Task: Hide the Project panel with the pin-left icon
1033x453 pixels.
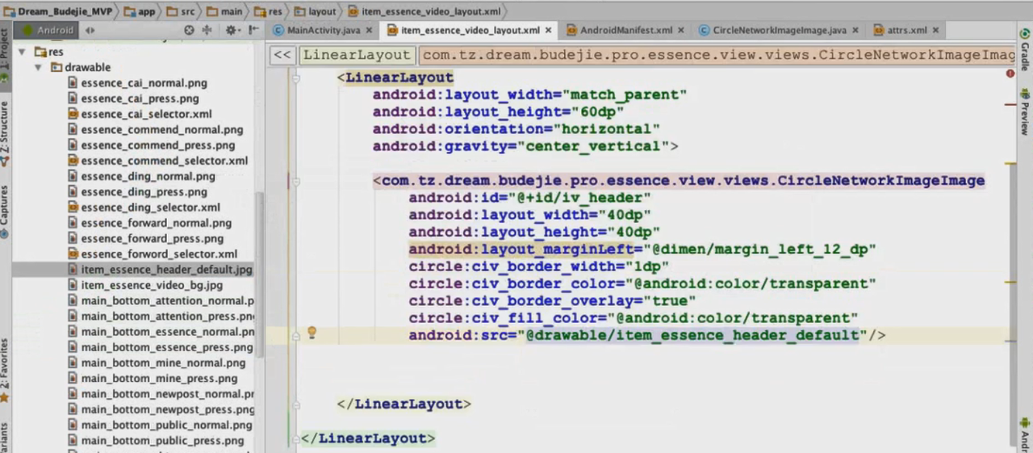Action: [x=255, y=30]
